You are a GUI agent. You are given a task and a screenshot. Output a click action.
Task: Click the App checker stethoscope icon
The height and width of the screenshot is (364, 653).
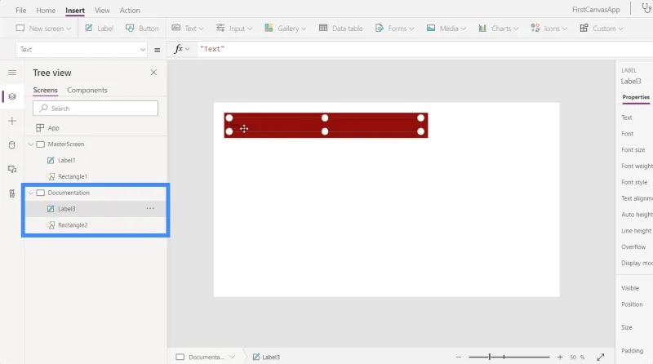click(x=646, y=9)
